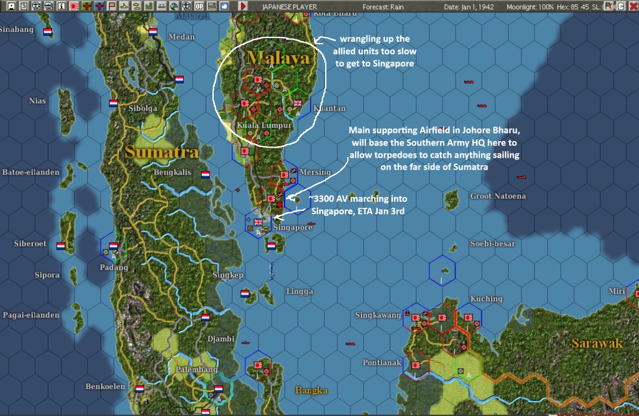Select the Dutch flag at Sibolga
The width and height of the screenshot is (639, 416).
pyautogui.click(x=113, y=103)
